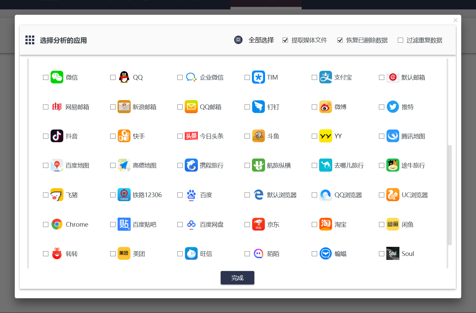Click the 蝙蝠 label
This screenshot has width=476, height=313.
pyautogui.click(x=341, y=254)
